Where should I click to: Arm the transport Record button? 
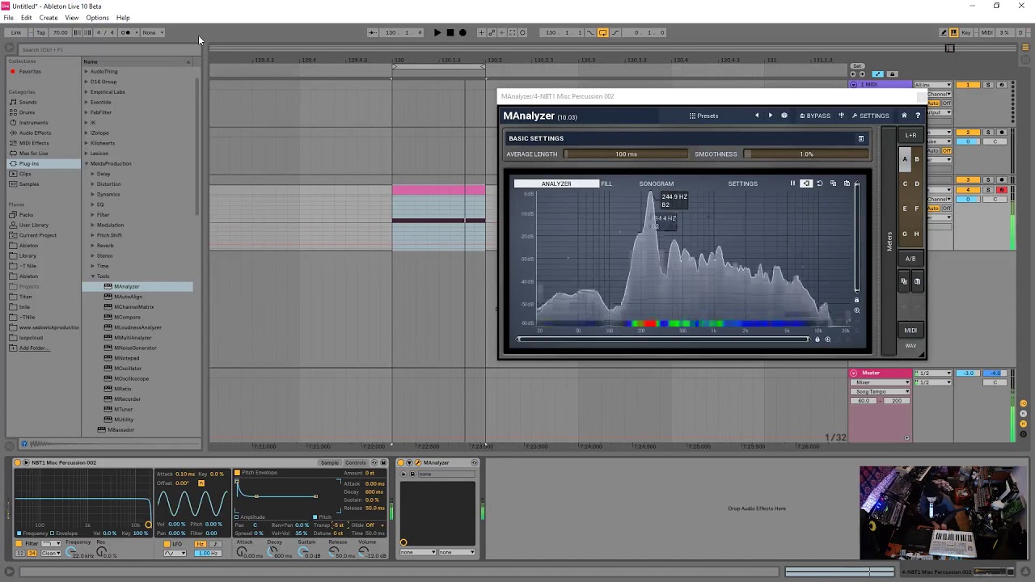pyautogui.click(x=463, y=32)
